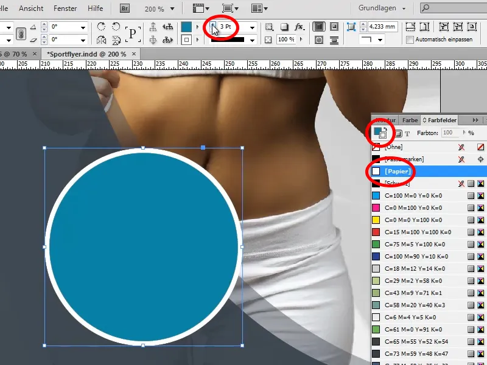Open corner shape dropdown
The width and height of the screenshot is (487, 365).
tap(380, 40)
